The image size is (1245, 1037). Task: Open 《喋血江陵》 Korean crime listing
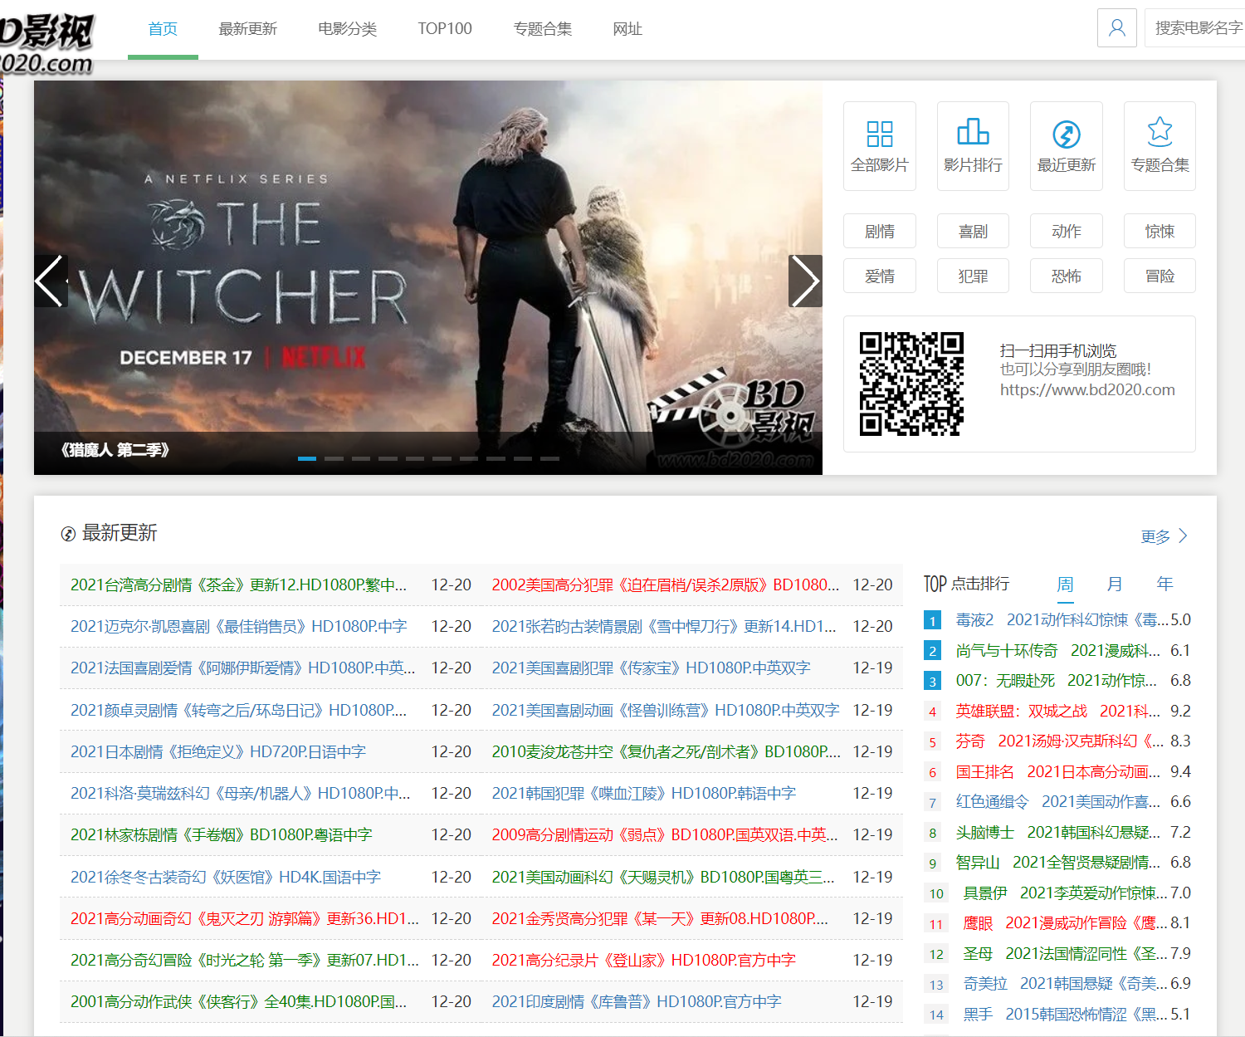pyautogui.click(x=643, y=793)
